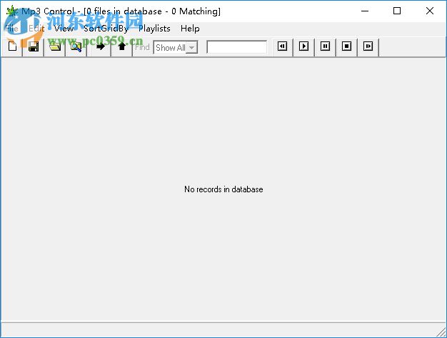Click the window resize grip in status bar

(x=441, y=332)
